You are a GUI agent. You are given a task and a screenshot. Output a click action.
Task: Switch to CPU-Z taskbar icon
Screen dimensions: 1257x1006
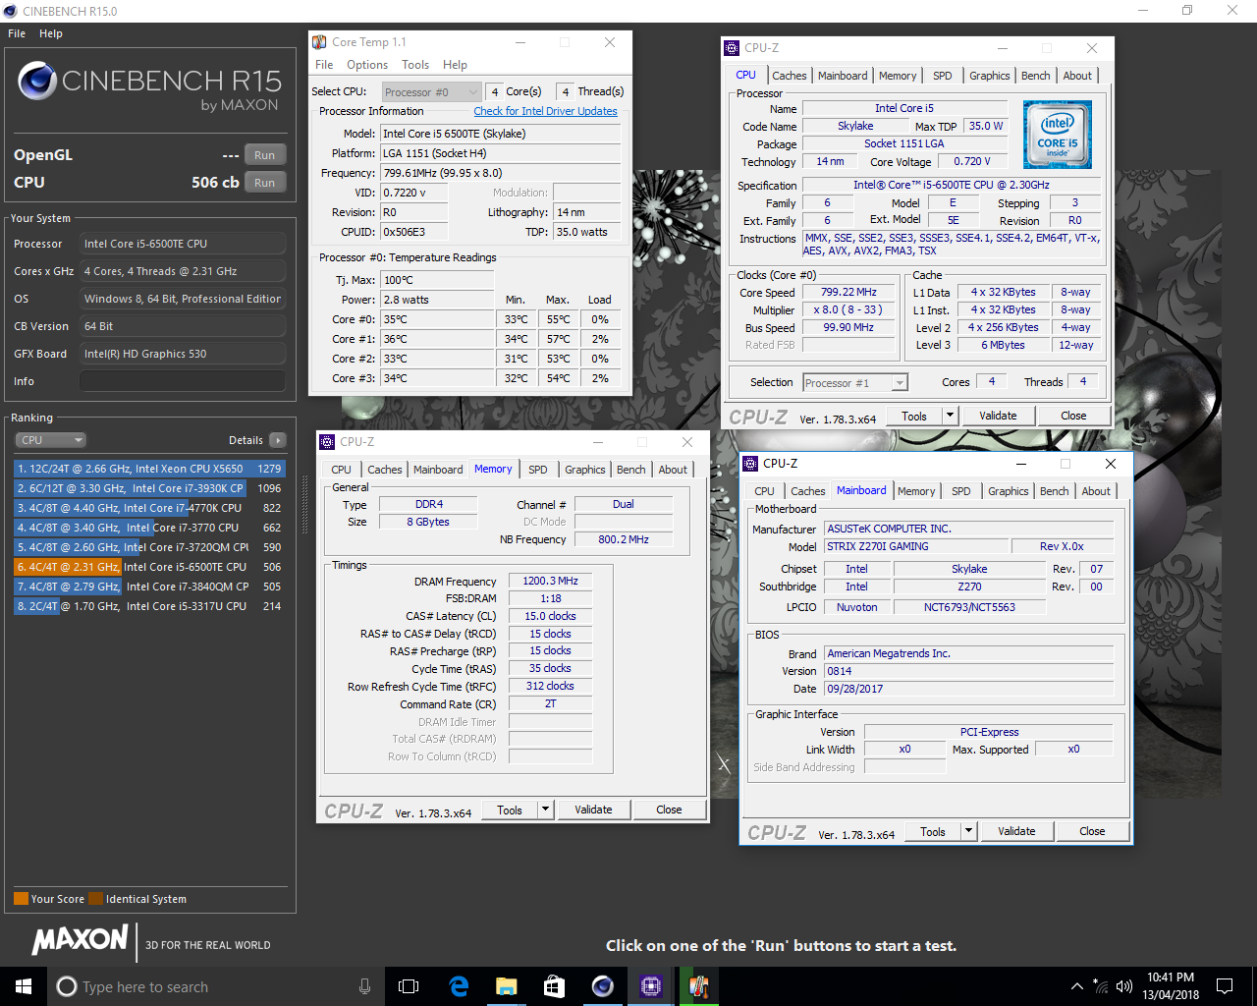point(651,986)
